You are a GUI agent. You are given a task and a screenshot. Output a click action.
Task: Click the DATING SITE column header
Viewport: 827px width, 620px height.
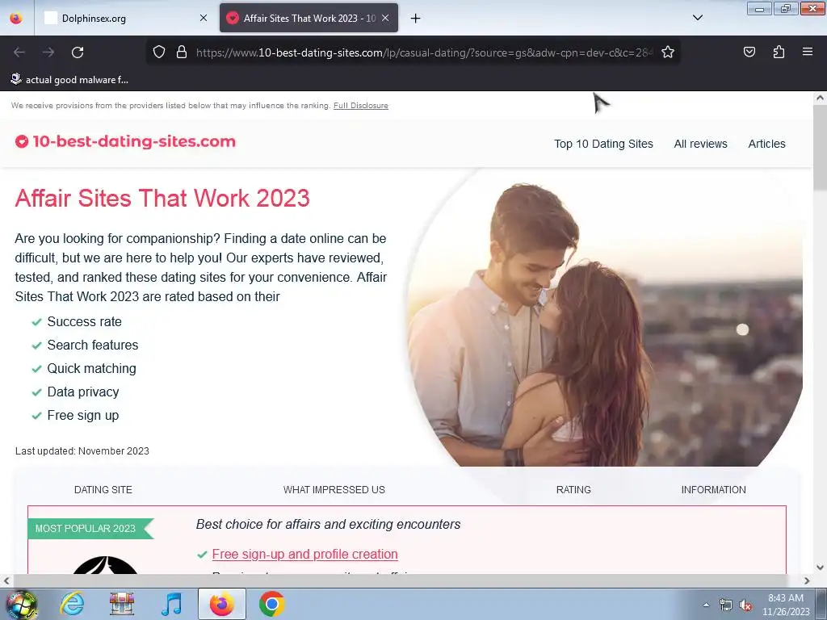(x=103, y=490)
